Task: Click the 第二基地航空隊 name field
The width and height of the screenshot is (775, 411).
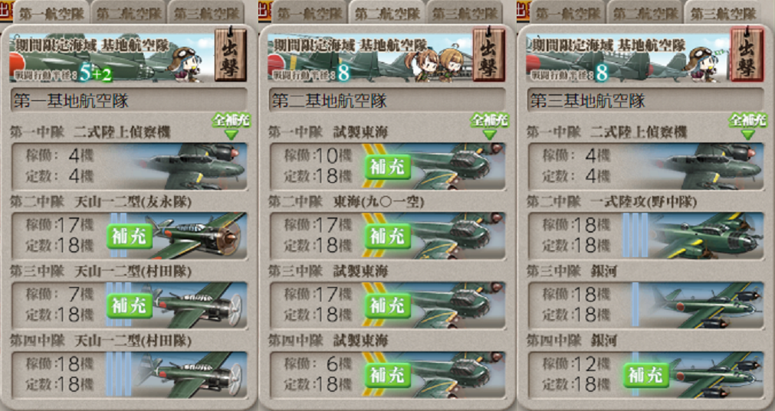Action: [x=387, y=101]
